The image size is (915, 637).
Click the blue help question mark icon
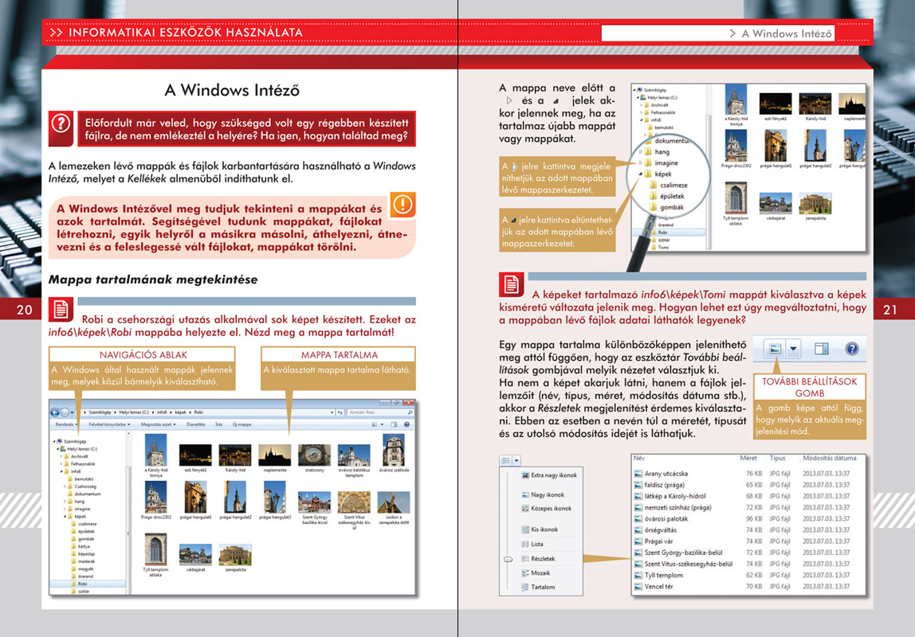[851, 349]
